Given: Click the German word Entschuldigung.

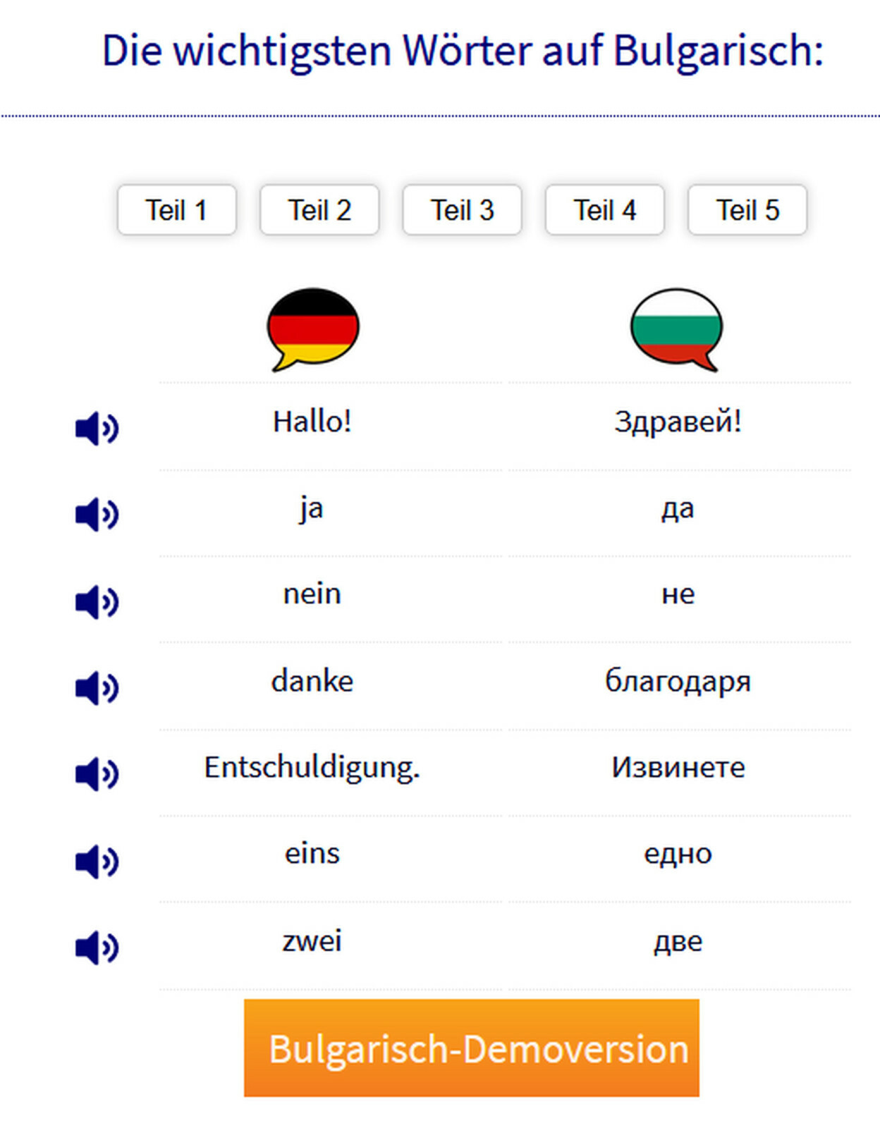Looking at the screenshot, I should pyautogui.click(x=312, y=768).
